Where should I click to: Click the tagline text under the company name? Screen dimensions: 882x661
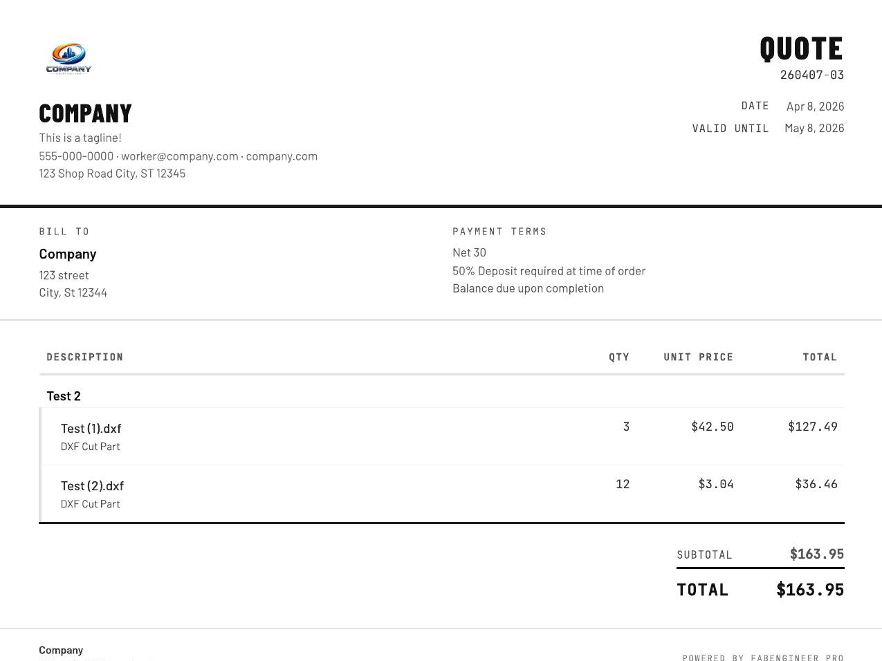pos(80,138)
